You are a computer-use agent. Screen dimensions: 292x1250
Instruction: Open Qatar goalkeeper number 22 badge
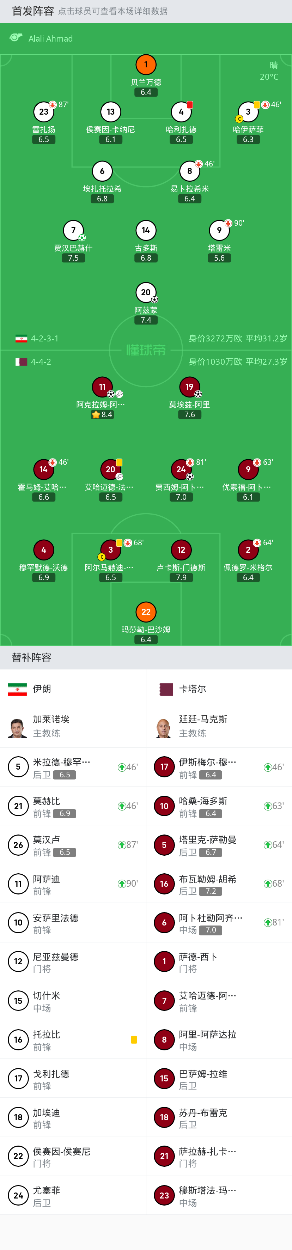pyautogui.click(x=146, y=612)
